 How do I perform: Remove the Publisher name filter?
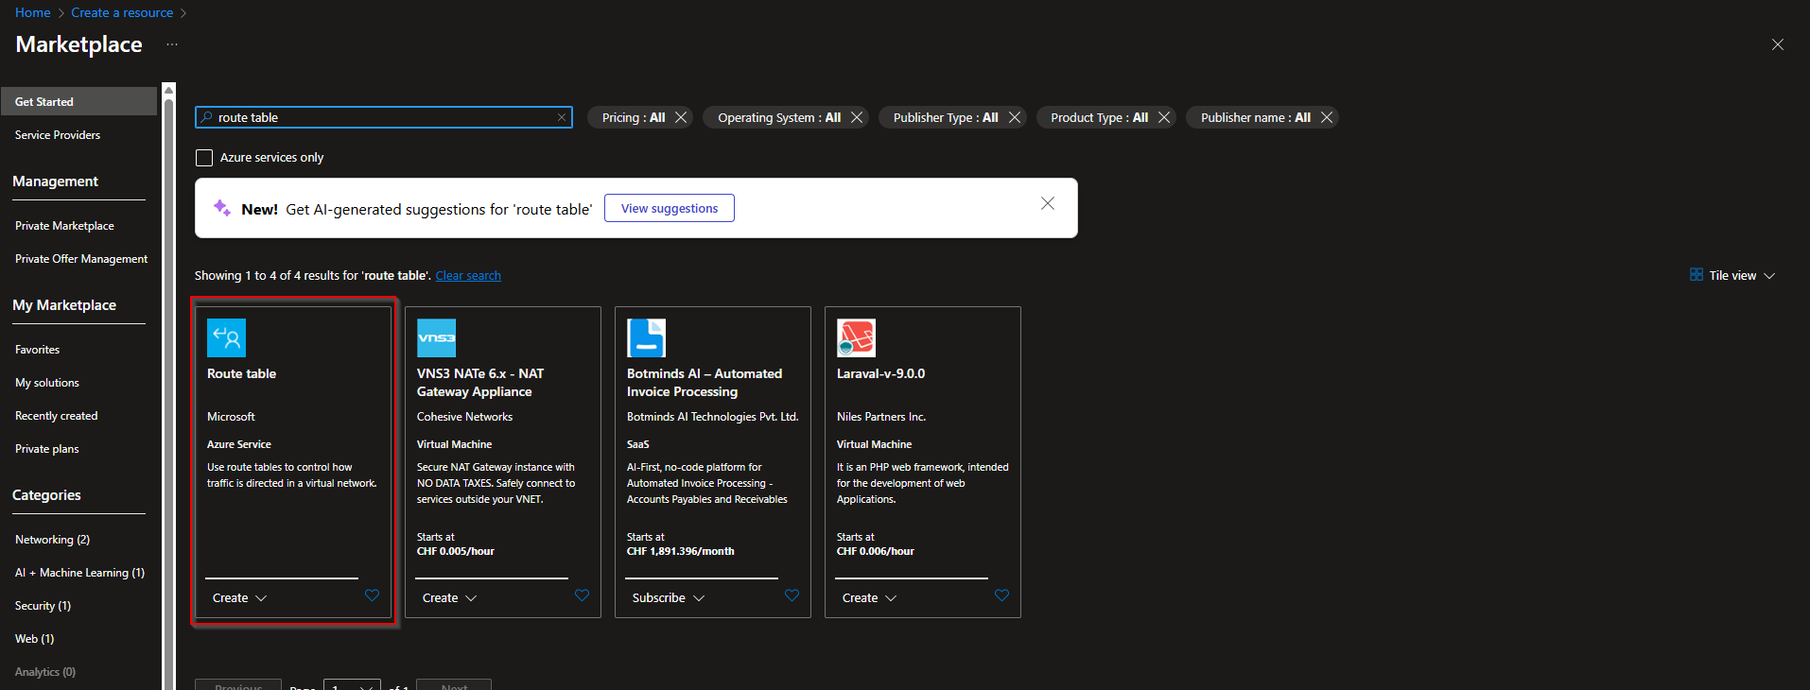pos(1327,117)
